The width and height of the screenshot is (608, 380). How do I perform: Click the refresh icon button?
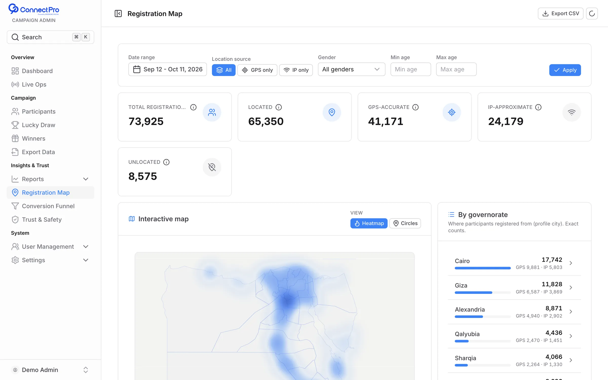click(592, 13)
